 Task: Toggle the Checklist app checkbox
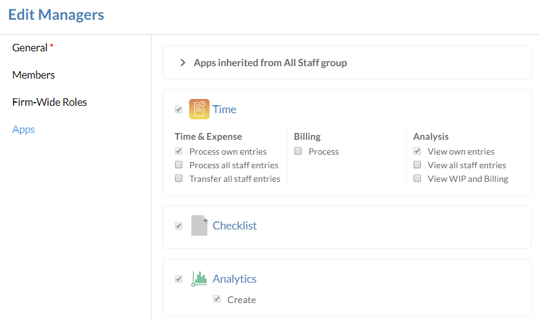click(x=179, y=226)
